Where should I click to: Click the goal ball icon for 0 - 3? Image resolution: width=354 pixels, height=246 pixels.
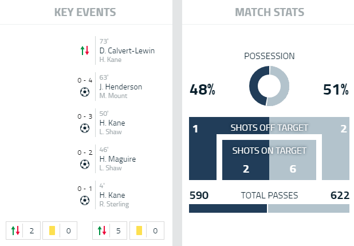pyautogui.click(x=85, y=127)
